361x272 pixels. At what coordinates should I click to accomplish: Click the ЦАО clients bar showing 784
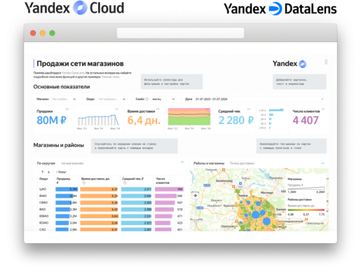(x=169, y=189)
